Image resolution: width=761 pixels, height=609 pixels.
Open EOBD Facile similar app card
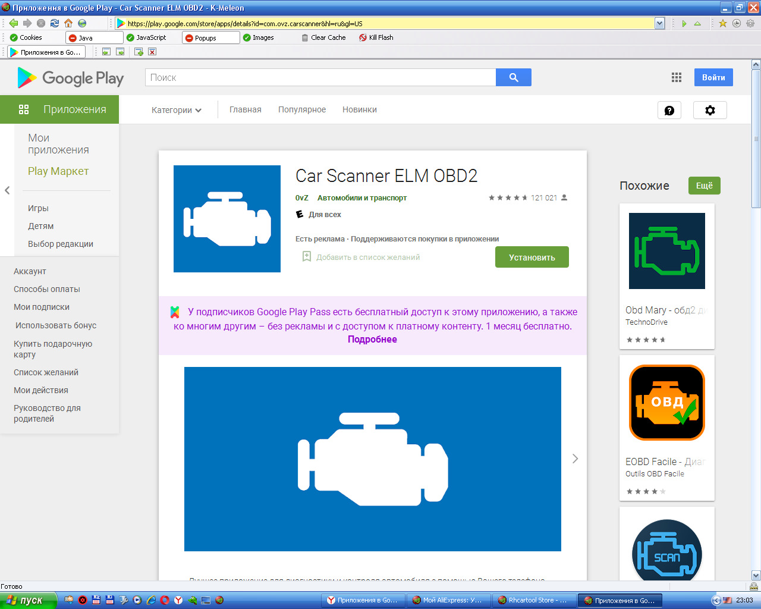click(x=667, y=428)
